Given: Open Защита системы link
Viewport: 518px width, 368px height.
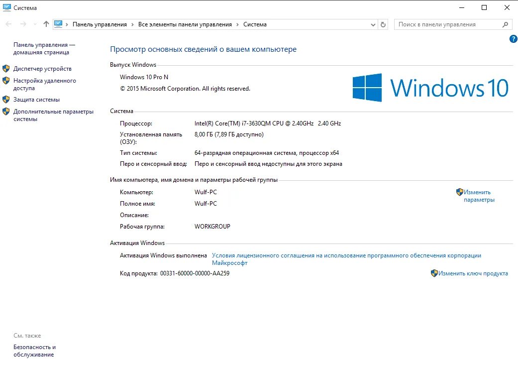Looking at the screenshot, I should tap(36, 100).
